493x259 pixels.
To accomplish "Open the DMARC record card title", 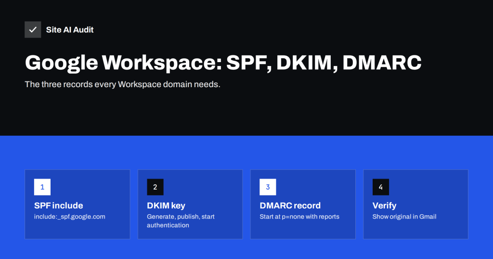I will click(x=290, y=206).
